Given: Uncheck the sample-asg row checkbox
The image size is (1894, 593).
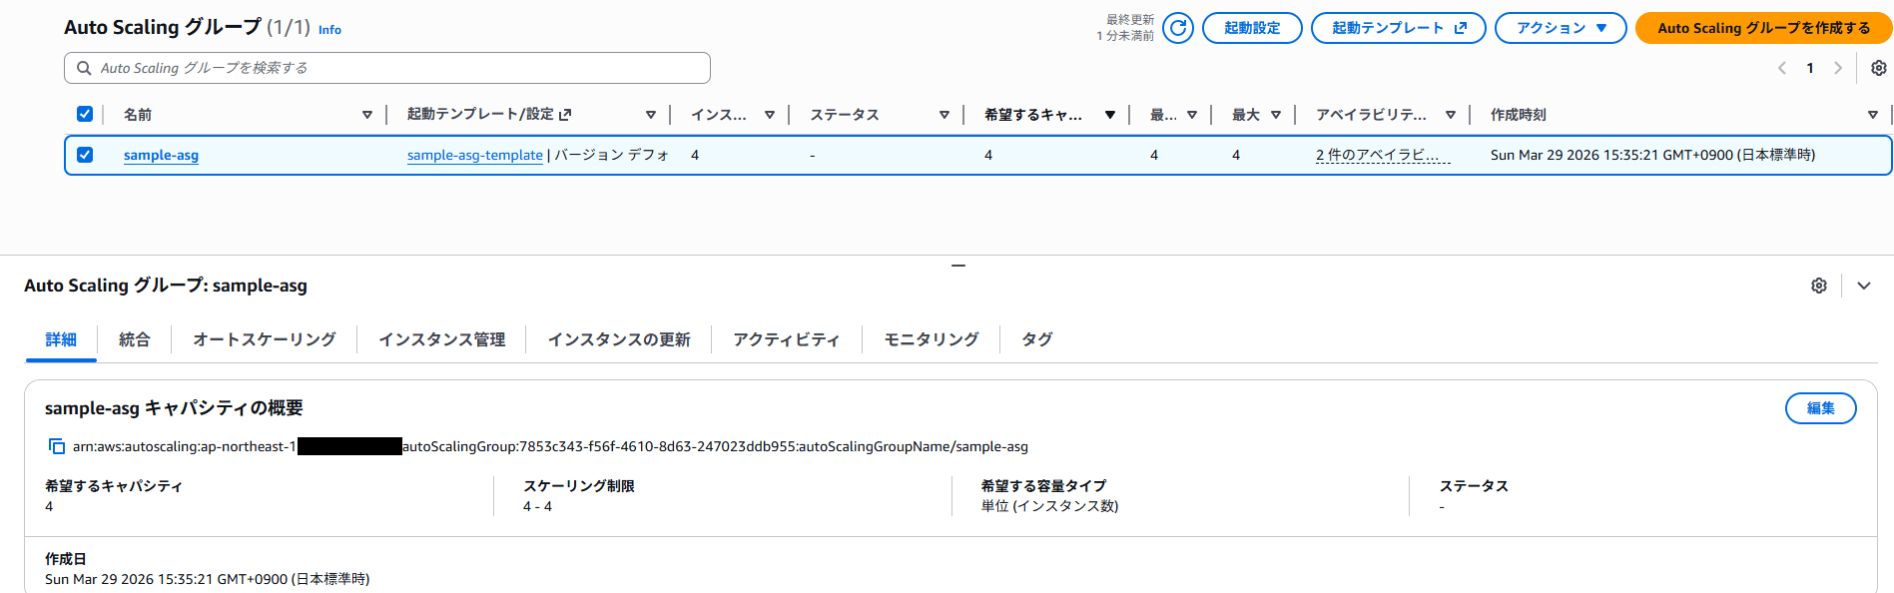Looking at the screenshot, I should pos(85,155).
